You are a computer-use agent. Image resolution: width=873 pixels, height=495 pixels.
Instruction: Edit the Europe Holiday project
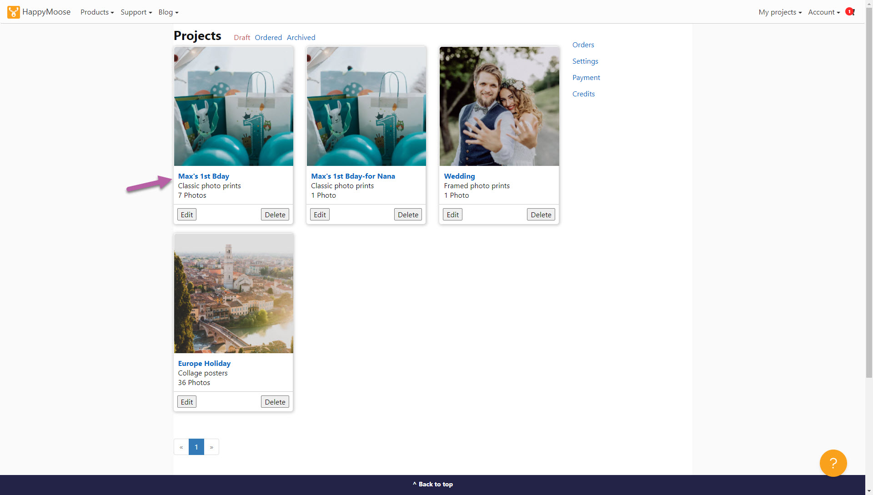[x=186, y=401]
